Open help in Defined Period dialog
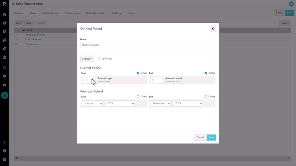 [x=213, y=29]
